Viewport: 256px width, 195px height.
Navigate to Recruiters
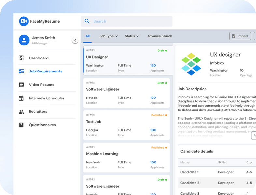(47, 111)
